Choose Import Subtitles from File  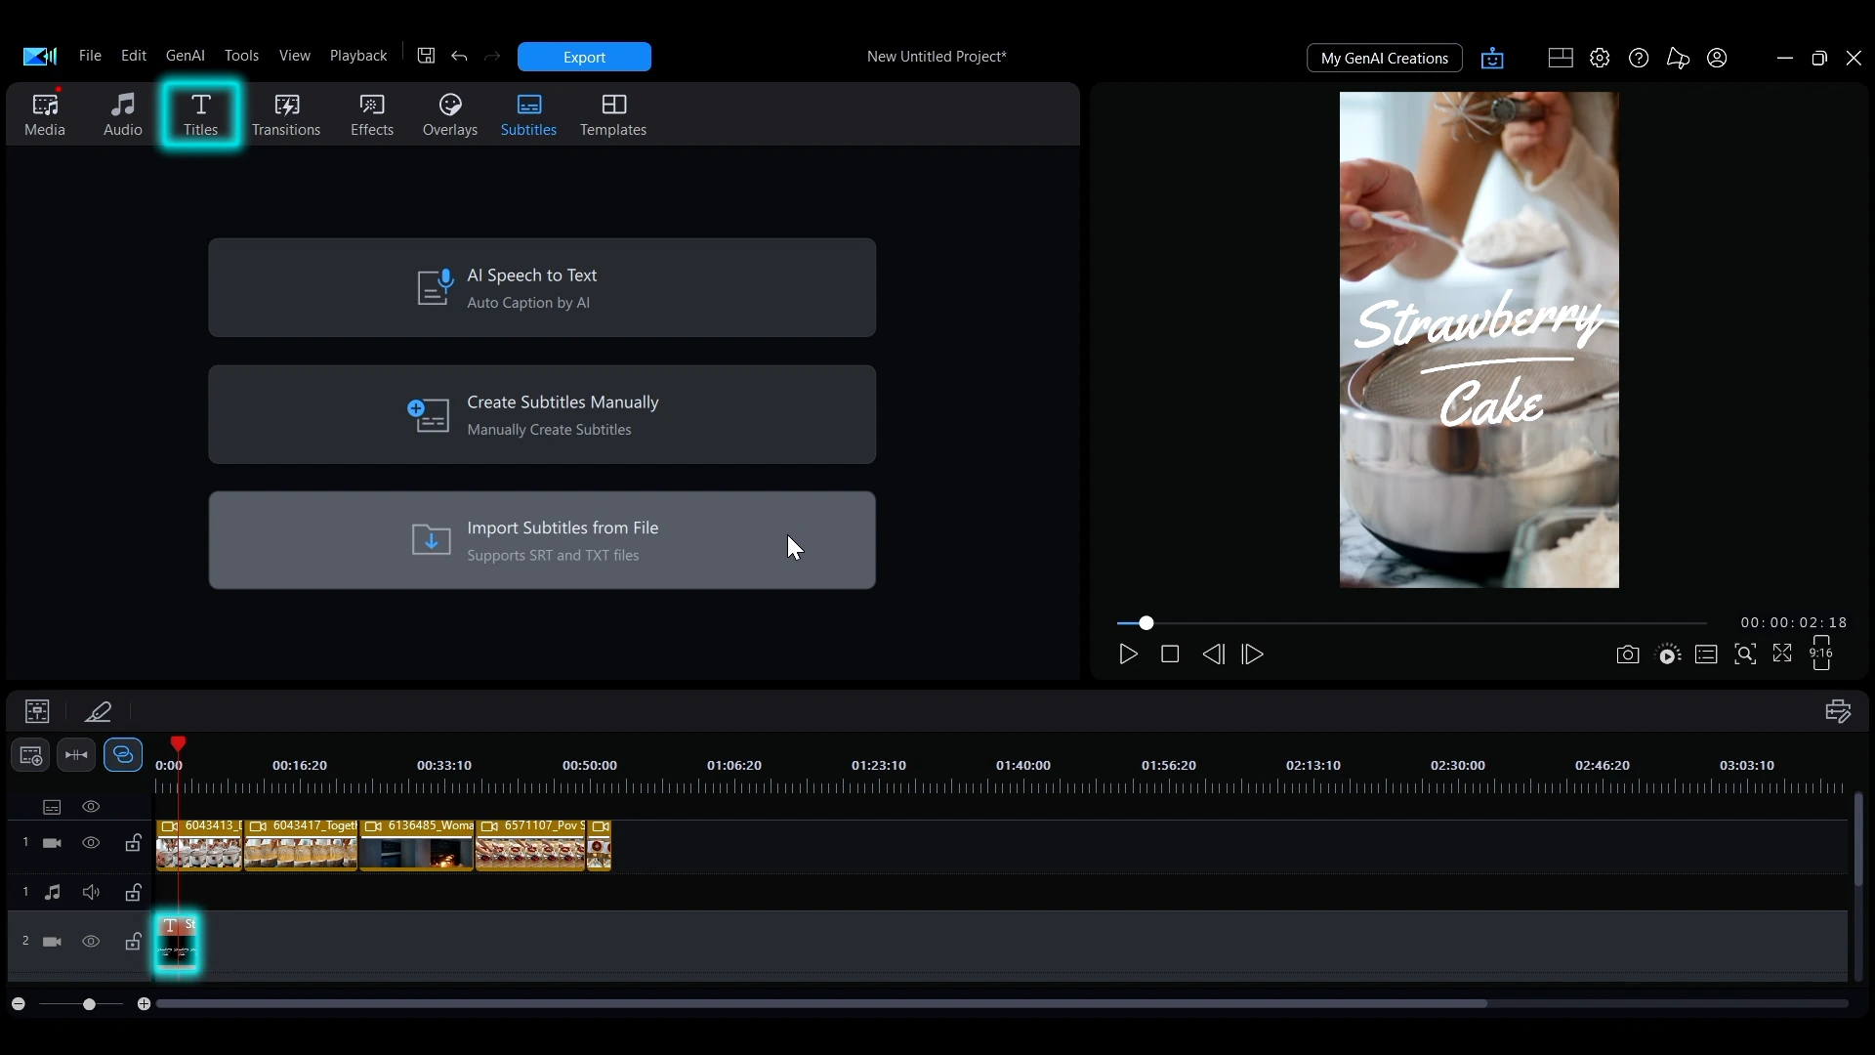tap(542, 540)
